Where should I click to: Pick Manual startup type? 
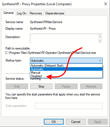point(66,73)
